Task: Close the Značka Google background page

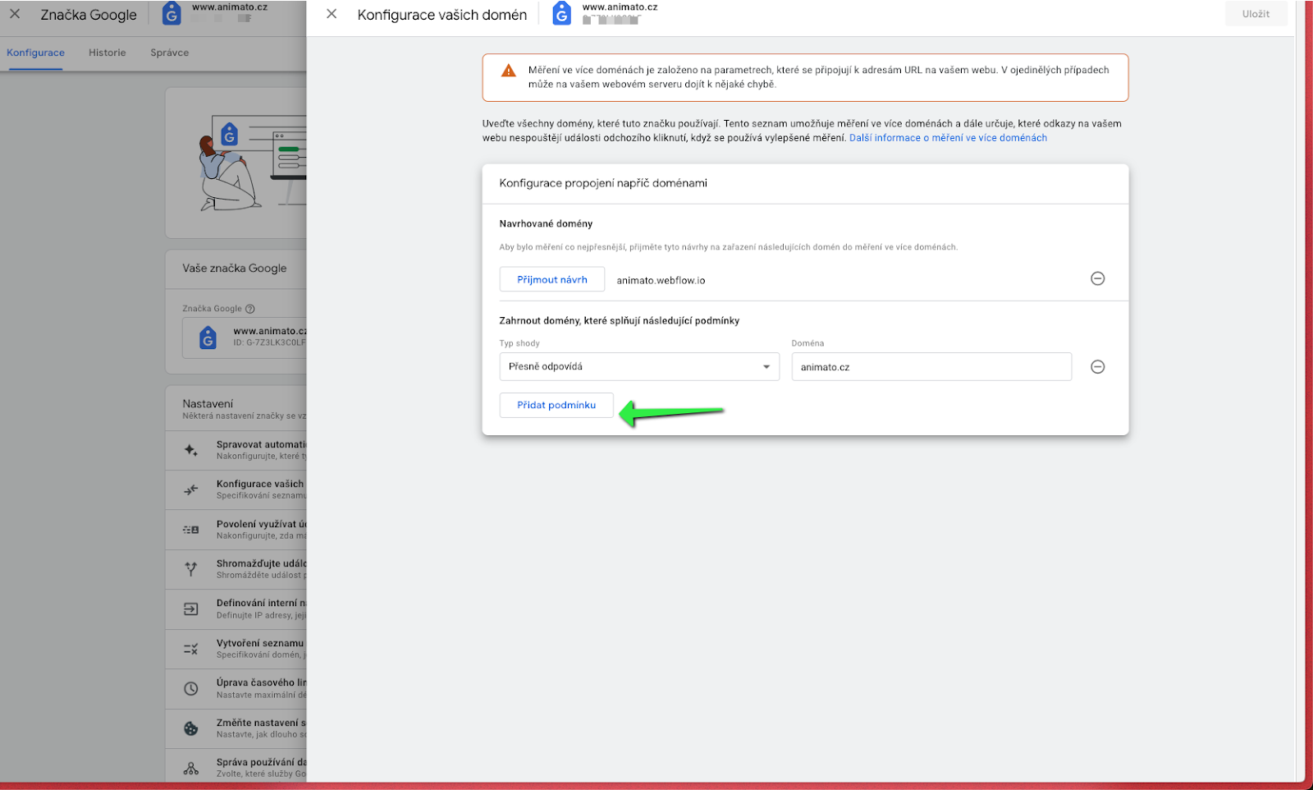Action: click(15, 14)
